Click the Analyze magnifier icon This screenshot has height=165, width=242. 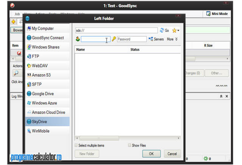click(x=16, y=73)
